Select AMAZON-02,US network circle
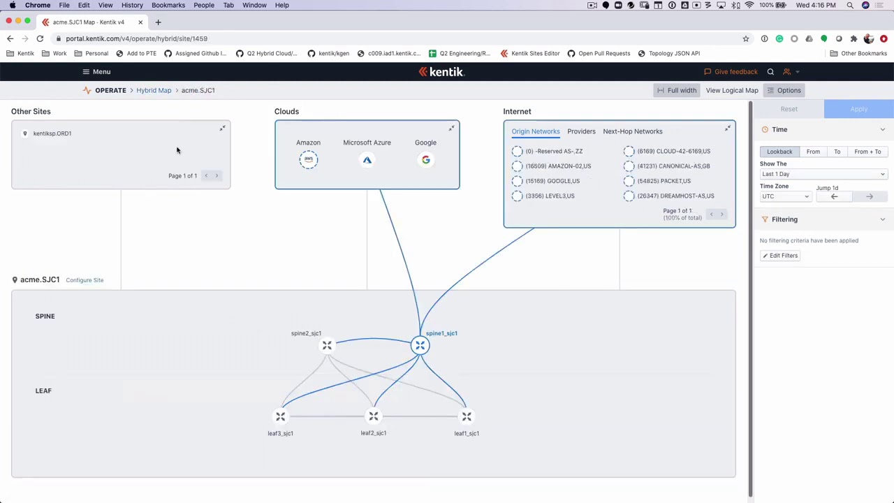Image resolution: width=894 pixels, height=503 pixels. (517, 166)
